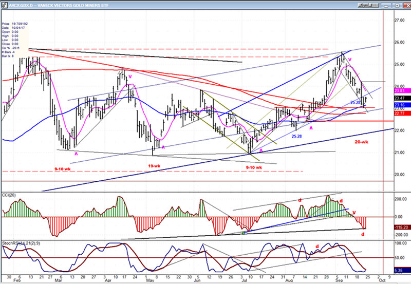Click the -115.20 CCI value label
The image size is (411, 284).
click(401, 227)
